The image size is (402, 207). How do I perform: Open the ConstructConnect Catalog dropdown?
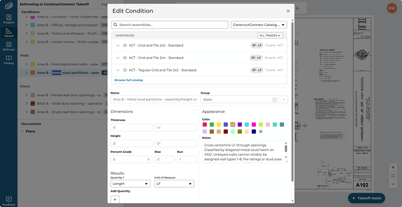pyautogui.click(x=259, y=25)
